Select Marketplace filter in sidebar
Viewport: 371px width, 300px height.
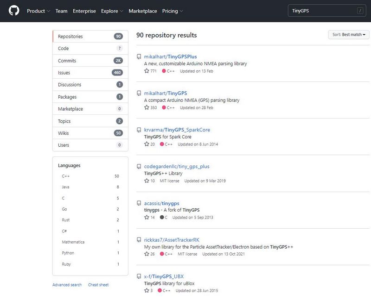90,109
